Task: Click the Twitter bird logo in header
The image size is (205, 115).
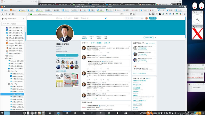Action: (106, 18)
